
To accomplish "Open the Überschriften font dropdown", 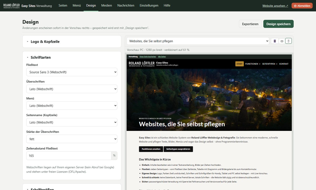I will (72, 89).
